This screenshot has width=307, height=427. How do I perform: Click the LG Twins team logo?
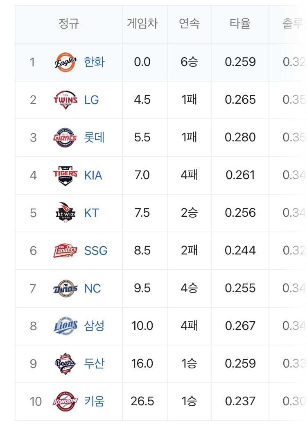click(65, 100)
